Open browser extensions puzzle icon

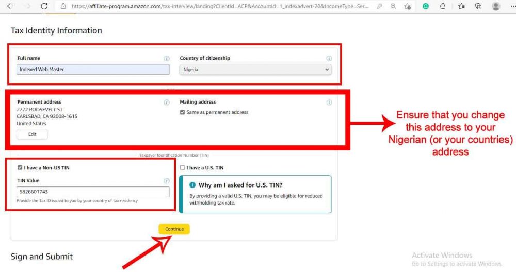pyautogui.click(x=443, y=6)
